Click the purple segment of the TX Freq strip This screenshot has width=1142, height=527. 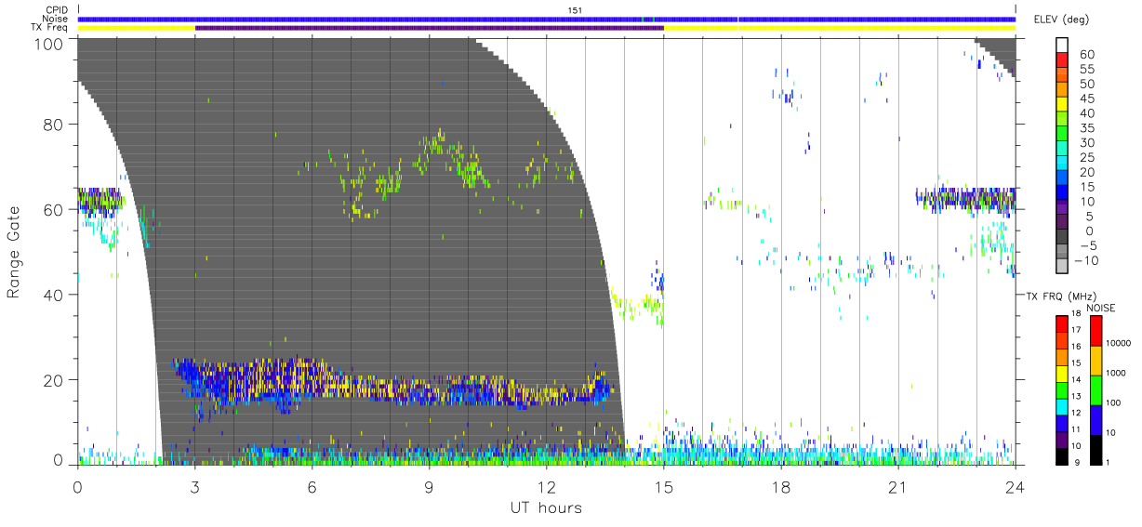coord(430,28)
